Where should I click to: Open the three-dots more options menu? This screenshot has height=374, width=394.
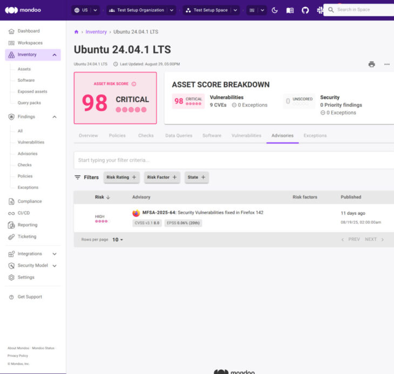tap(386, 64)
